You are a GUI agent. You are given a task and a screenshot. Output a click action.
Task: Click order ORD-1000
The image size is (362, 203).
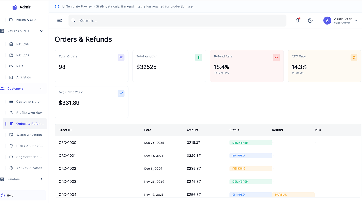click(68, 143)
